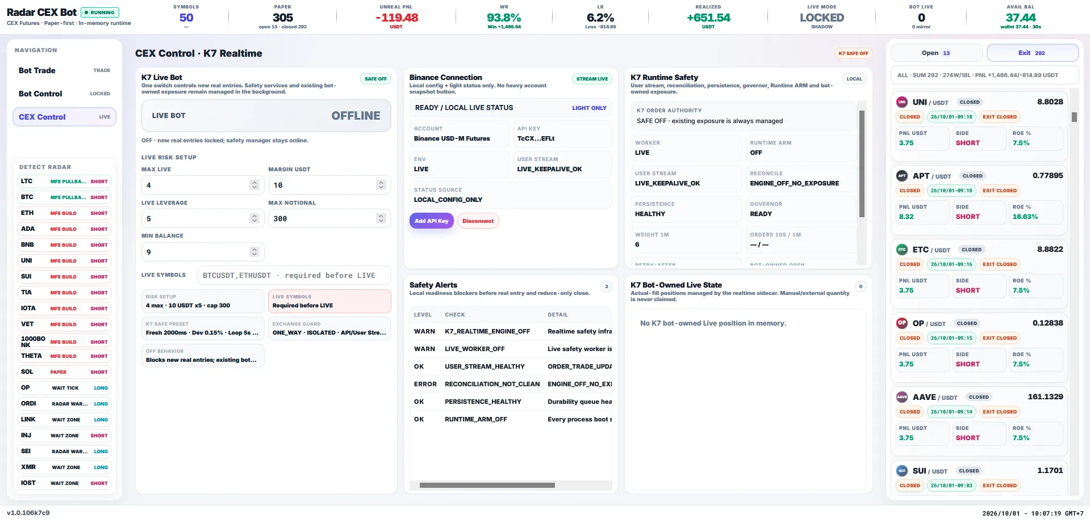
Task: Click the ETC coin icon in trade list
Action: point(902,250)
